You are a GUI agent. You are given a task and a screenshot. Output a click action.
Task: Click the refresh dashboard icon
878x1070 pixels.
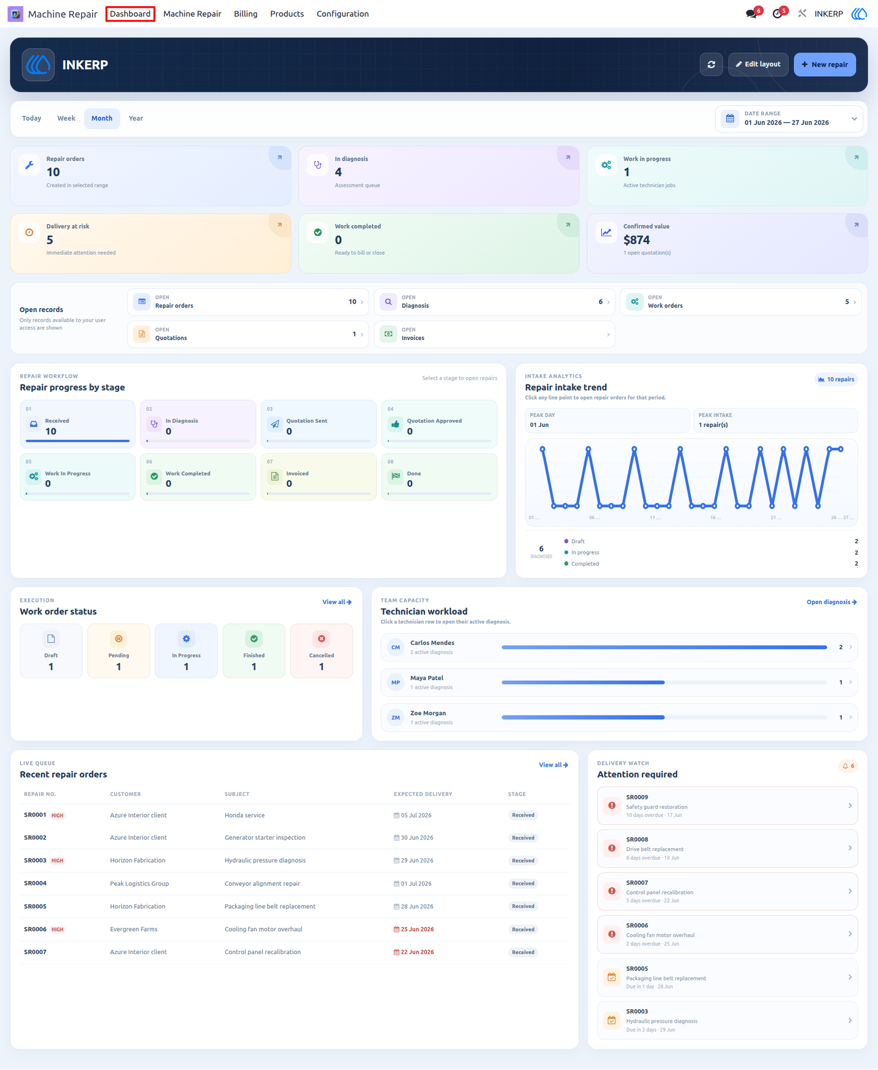(x=711, y=65)
